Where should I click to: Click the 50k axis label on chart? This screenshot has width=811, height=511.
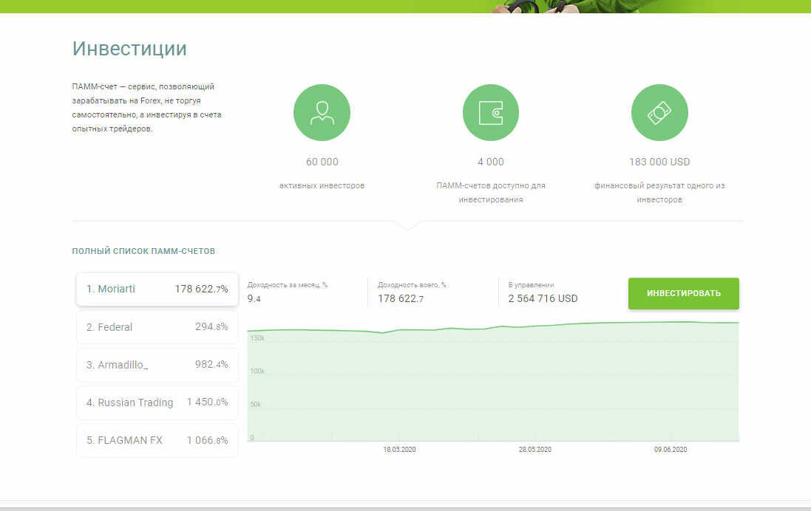pyautogui.click(x=256, y=404)
